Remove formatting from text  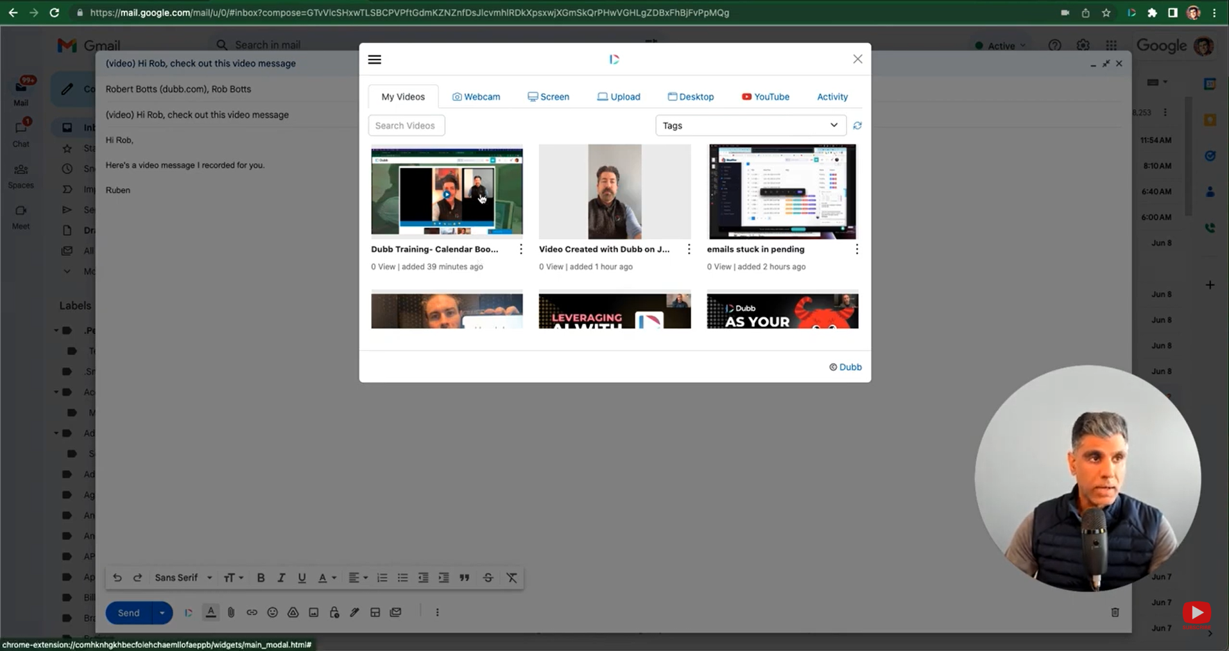coord(511,578)
